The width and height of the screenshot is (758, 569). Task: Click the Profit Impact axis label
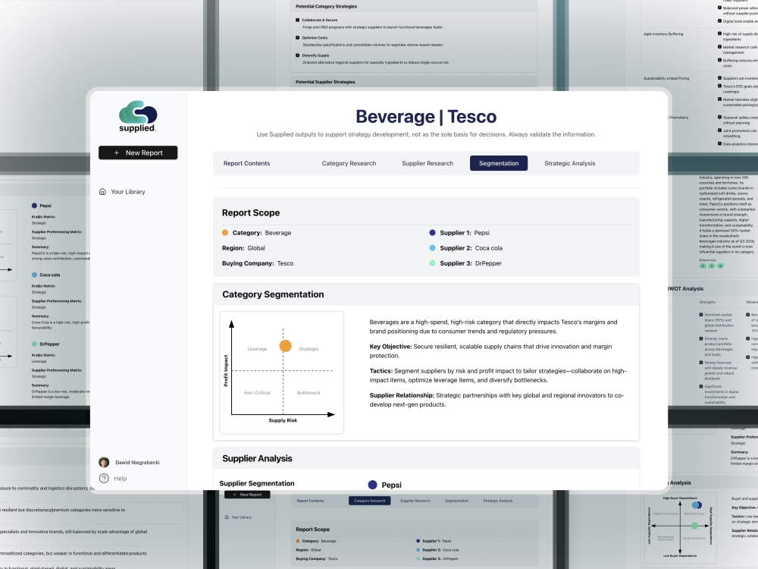tap(226, 371)
